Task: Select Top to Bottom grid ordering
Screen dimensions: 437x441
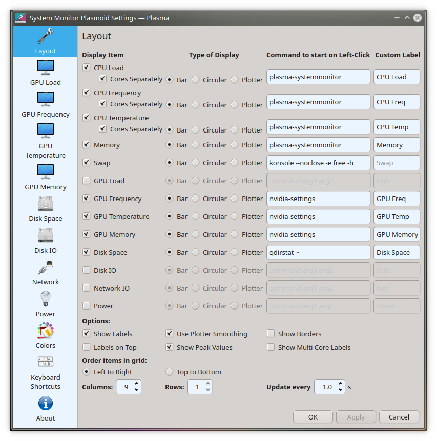Action: point(169,372)
